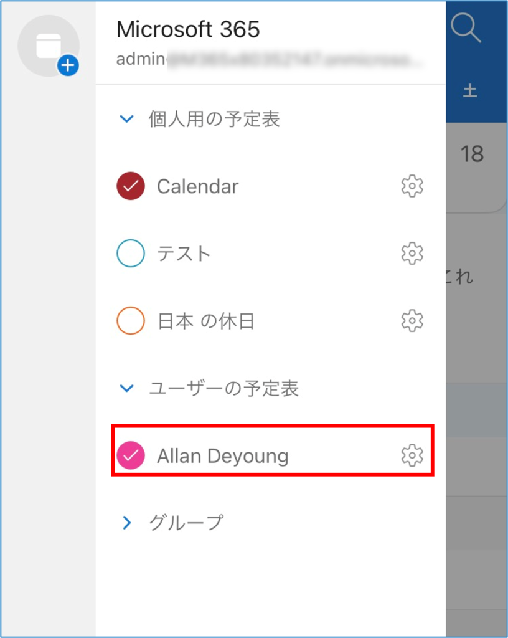The height and width of the screenshot is (638, 508).
Task: Enable the 日本 の休日 calendar checkbox
Action: pos(131,321)
